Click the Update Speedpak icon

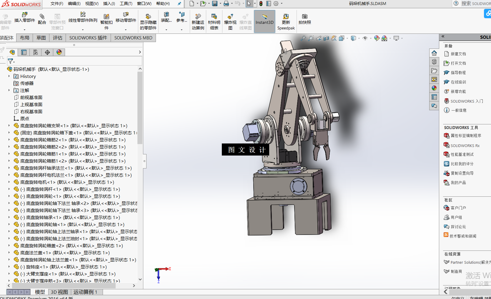(x=286, y=16)
